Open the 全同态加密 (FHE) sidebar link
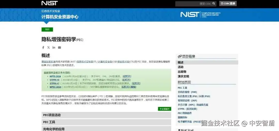The image size is (279, 131). tap(187, 92)
